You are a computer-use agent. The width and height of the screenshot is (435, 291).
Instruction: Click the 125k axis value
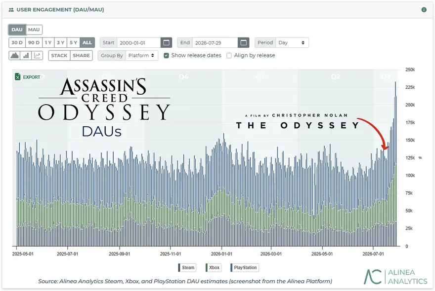pos(410,158)
